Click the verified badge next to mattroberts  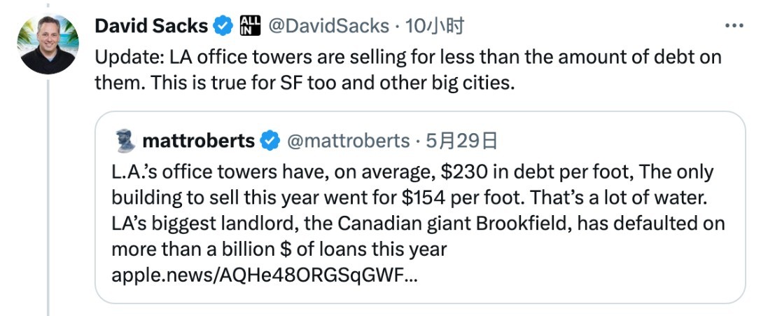tap(270, 141)
